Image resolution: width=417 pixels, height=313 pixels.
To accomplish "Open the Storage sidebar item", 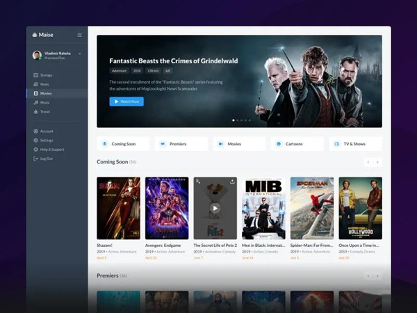I will click(57, 75).
